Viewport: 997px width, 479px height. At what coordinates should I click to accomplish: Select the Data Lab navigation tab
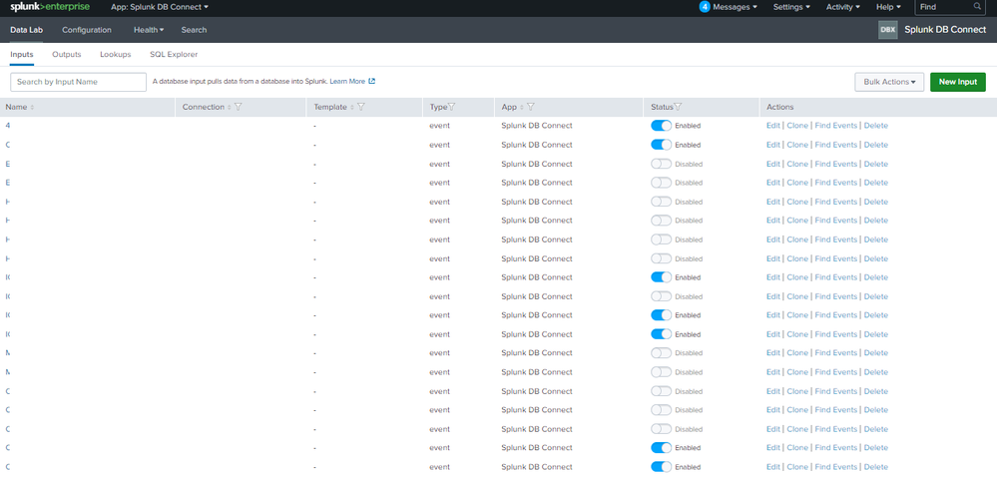tap(26, 30)
